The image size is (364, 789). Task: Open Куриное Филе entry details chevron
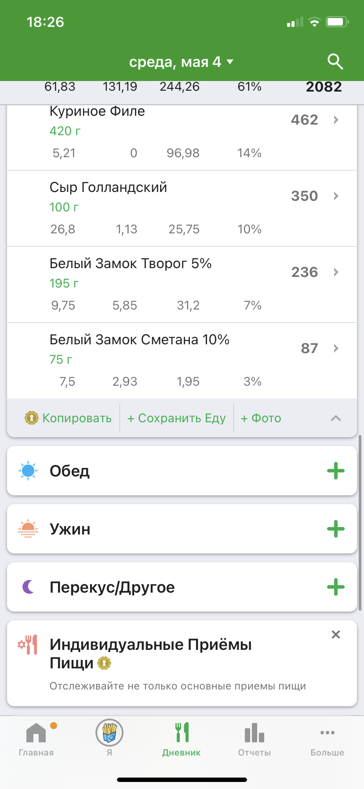[336, 120]
